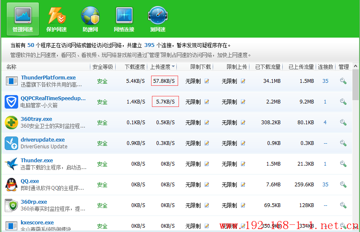Edit download limit for ThunderPlatform.exe
The image size is (360, 232).
(207, 81)
